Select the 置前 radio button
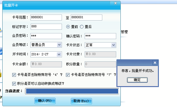 click(x=68, y=27)
